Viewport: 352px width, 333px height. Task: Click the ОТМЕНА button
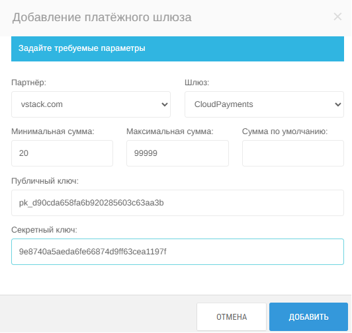(x=232, y=317)
